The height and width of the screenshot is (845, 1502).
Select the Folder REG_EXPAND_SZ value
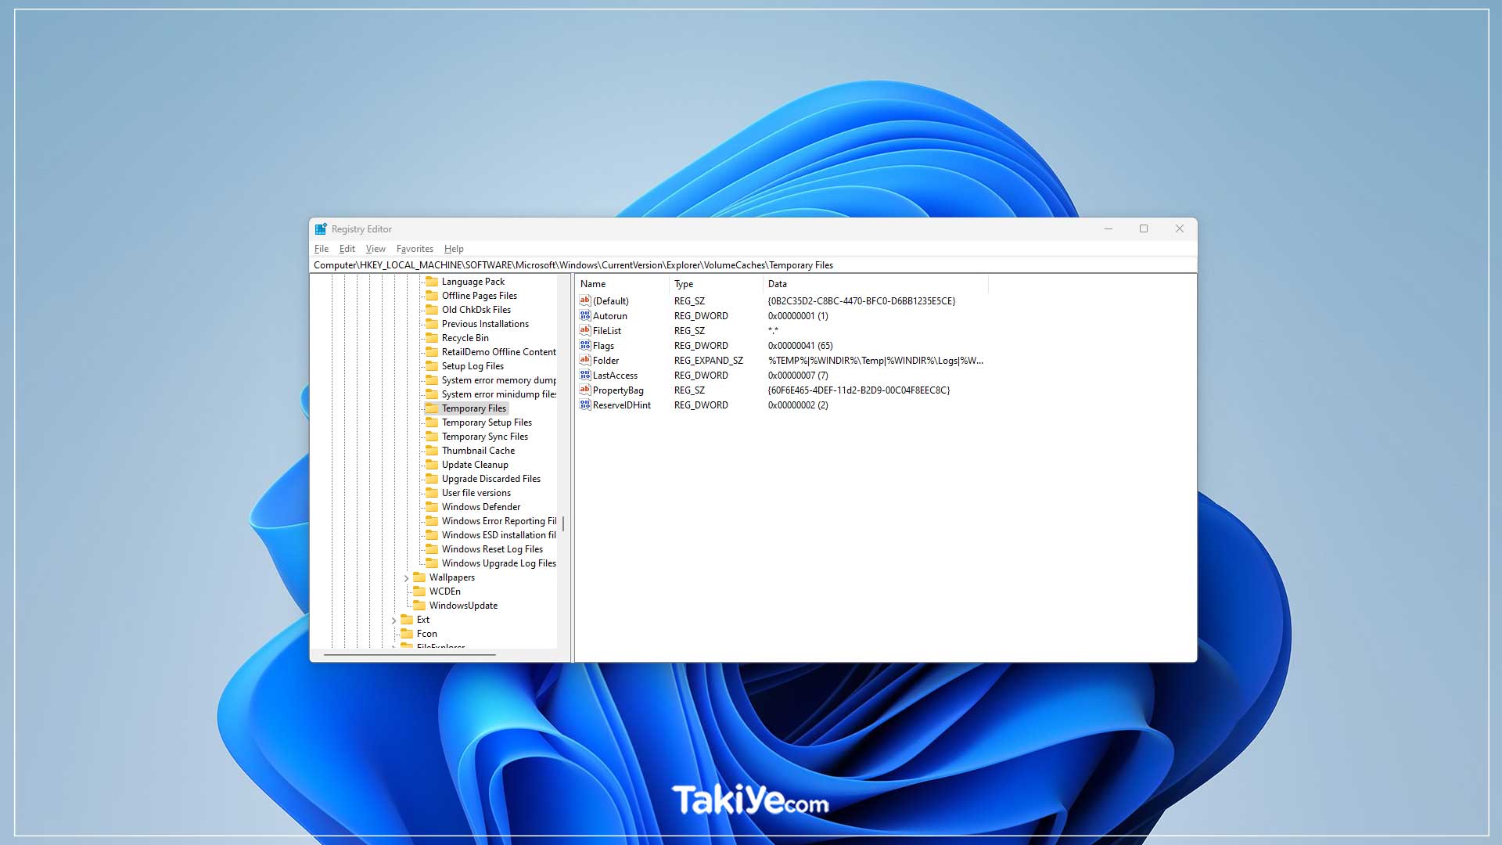tap(605, 361)
